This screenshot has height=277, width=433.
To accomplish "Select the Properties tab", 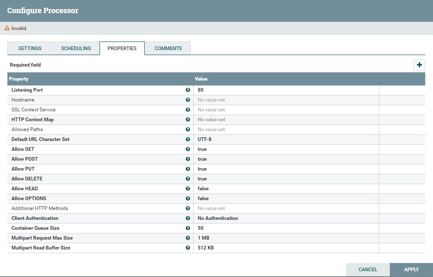I will click(122, 48).
